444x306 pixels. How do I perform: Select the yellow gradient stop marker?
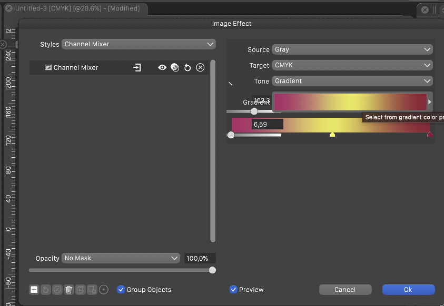tap(332, 135)
